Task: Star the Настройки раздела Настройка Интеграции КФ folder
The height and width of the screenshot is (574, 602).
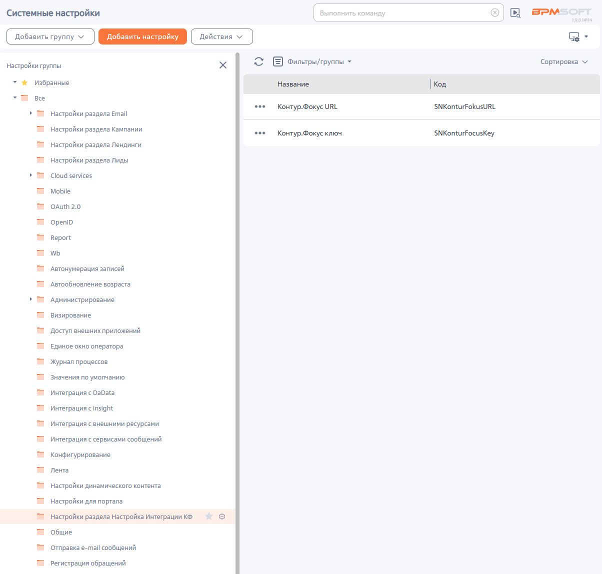Action: 209,516
